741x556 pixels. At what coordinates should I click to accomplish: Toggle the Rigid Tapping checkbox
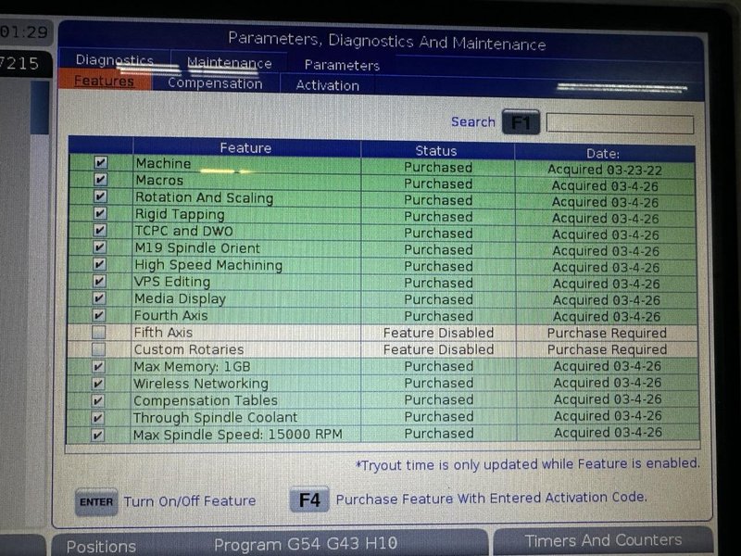100,214
